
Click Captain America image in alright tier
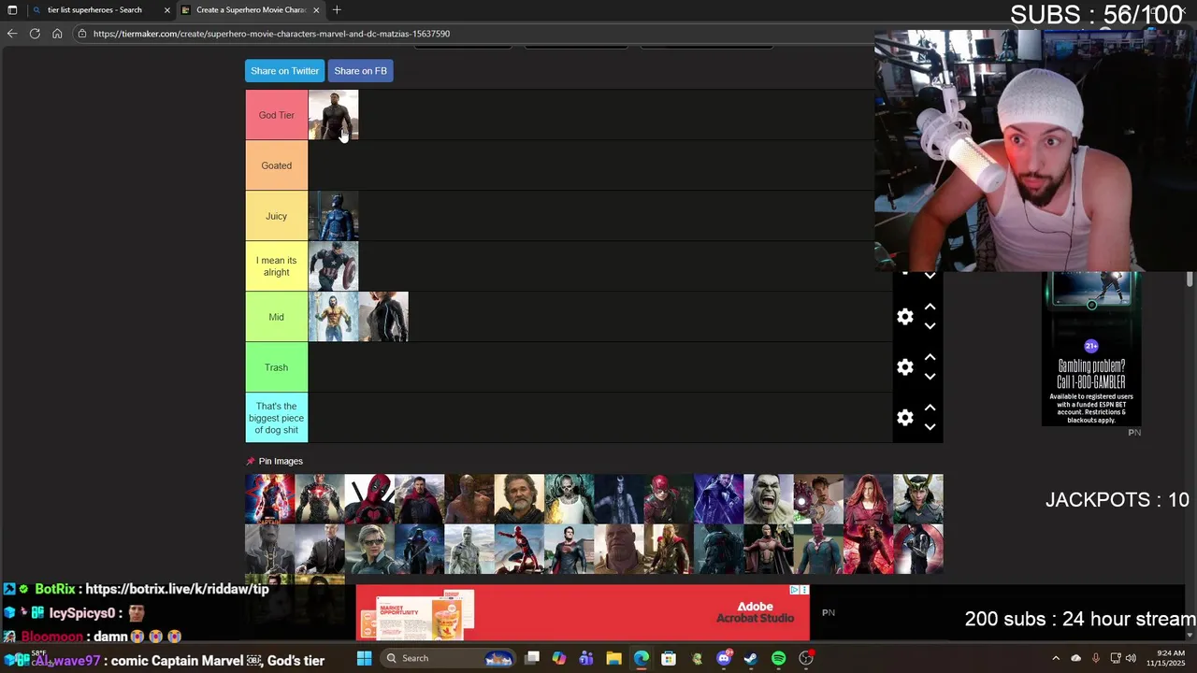[x=333, y=266]
